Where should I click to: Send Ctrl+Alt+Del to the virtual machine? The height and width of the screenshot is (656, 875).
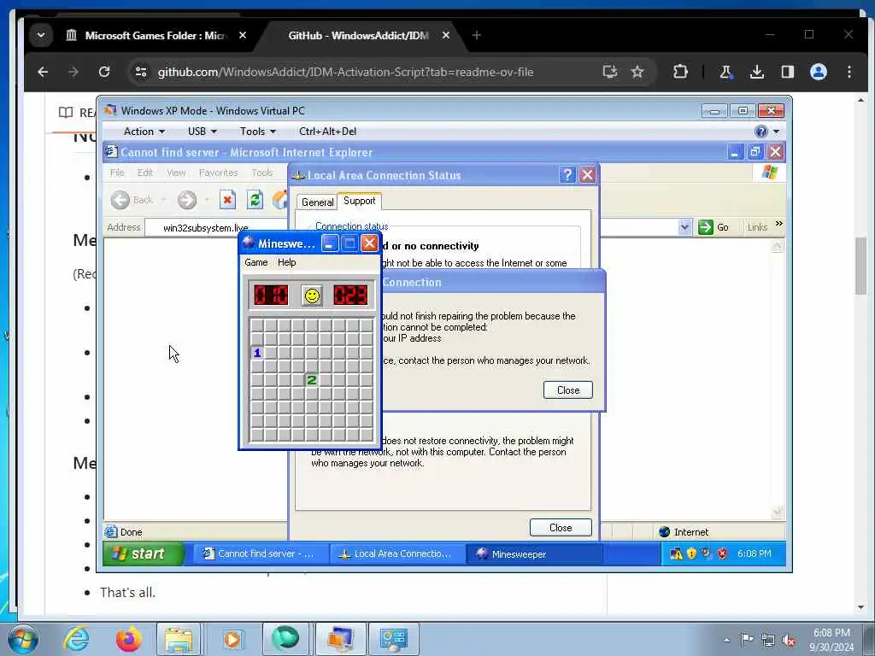coord(327,132)
